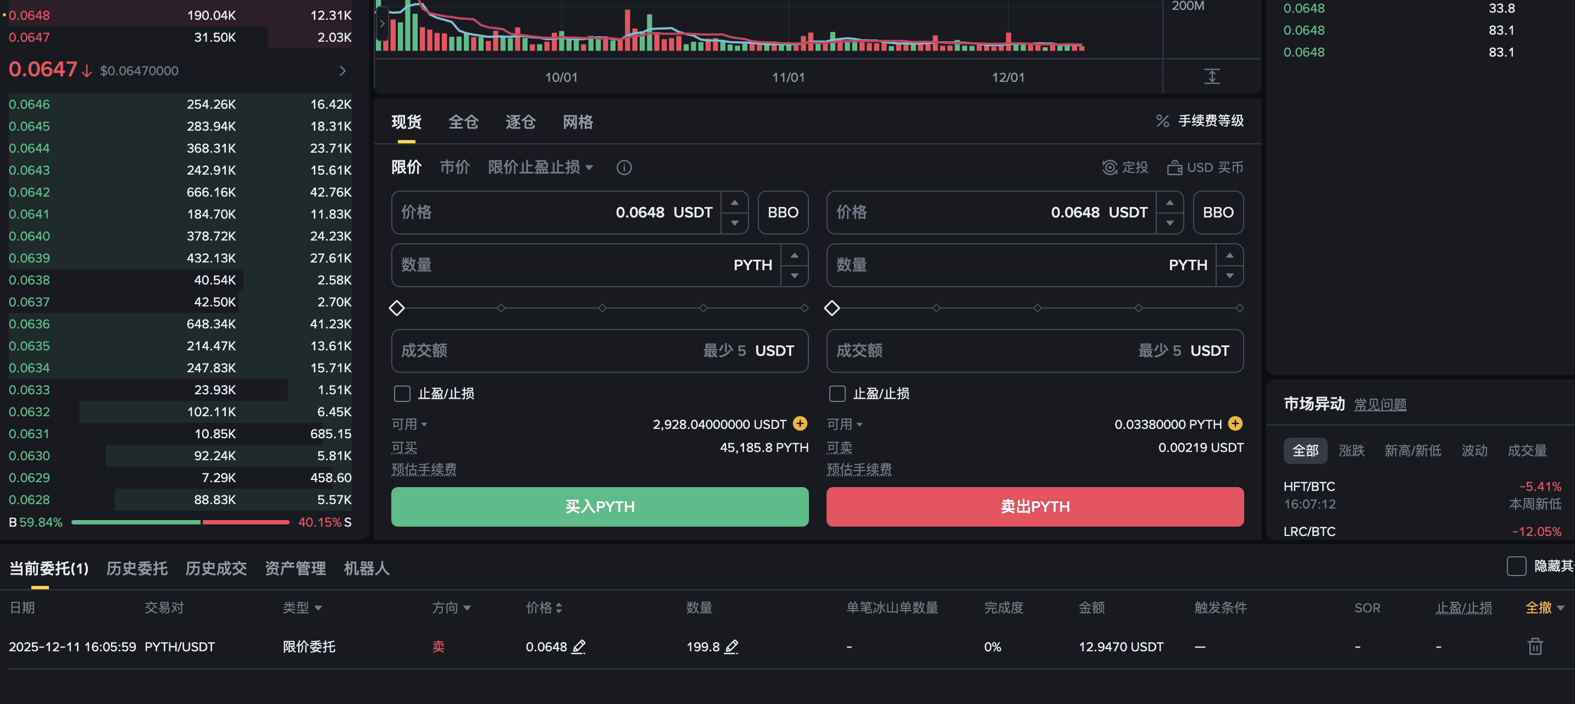Click the pencil icon beside price 0.0648

(x=578, y=646)
